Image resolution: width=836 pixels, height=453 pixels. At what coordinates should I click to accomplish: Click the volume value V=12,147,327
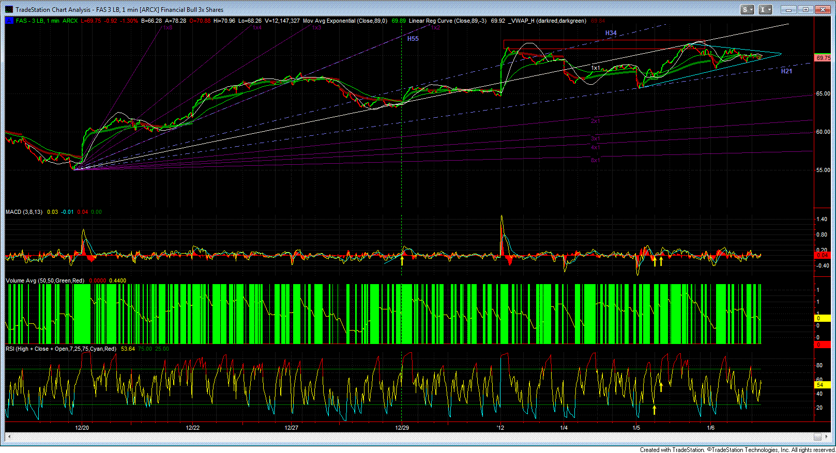282,21
